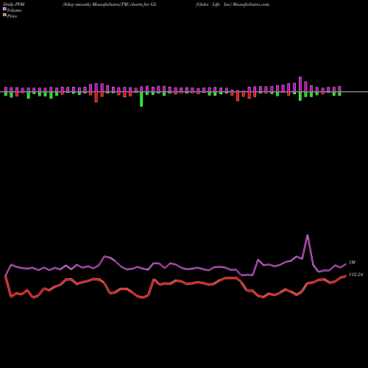Viewport: 368px width, 368px height.
Task: Click the 3day smooth MunafaSutra chart heading
Action: (110, 4)
